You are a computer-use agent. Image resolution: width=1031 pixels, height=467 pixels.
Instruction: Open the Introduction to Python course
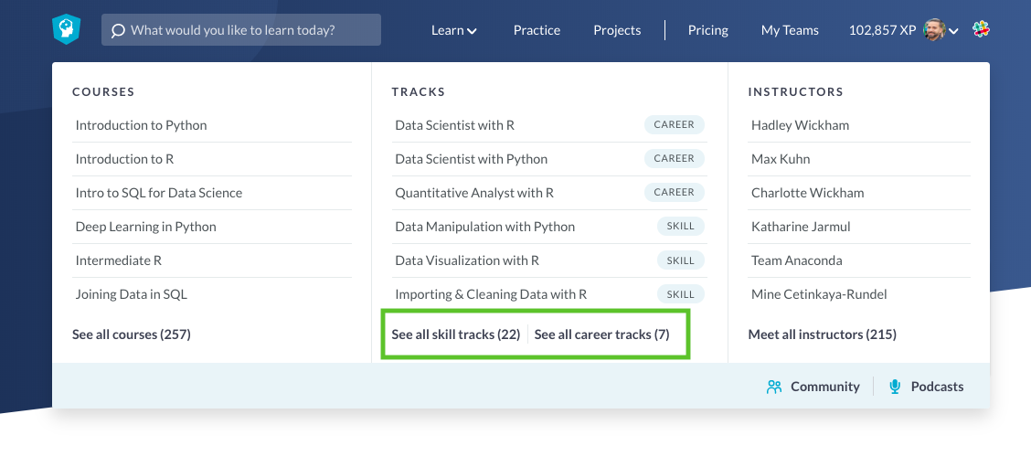pyautogui.click(x=142, y=125)
